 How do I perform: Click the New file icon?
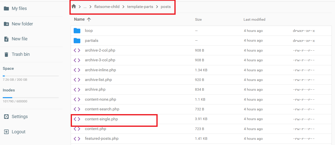click(x=6, y=39)
